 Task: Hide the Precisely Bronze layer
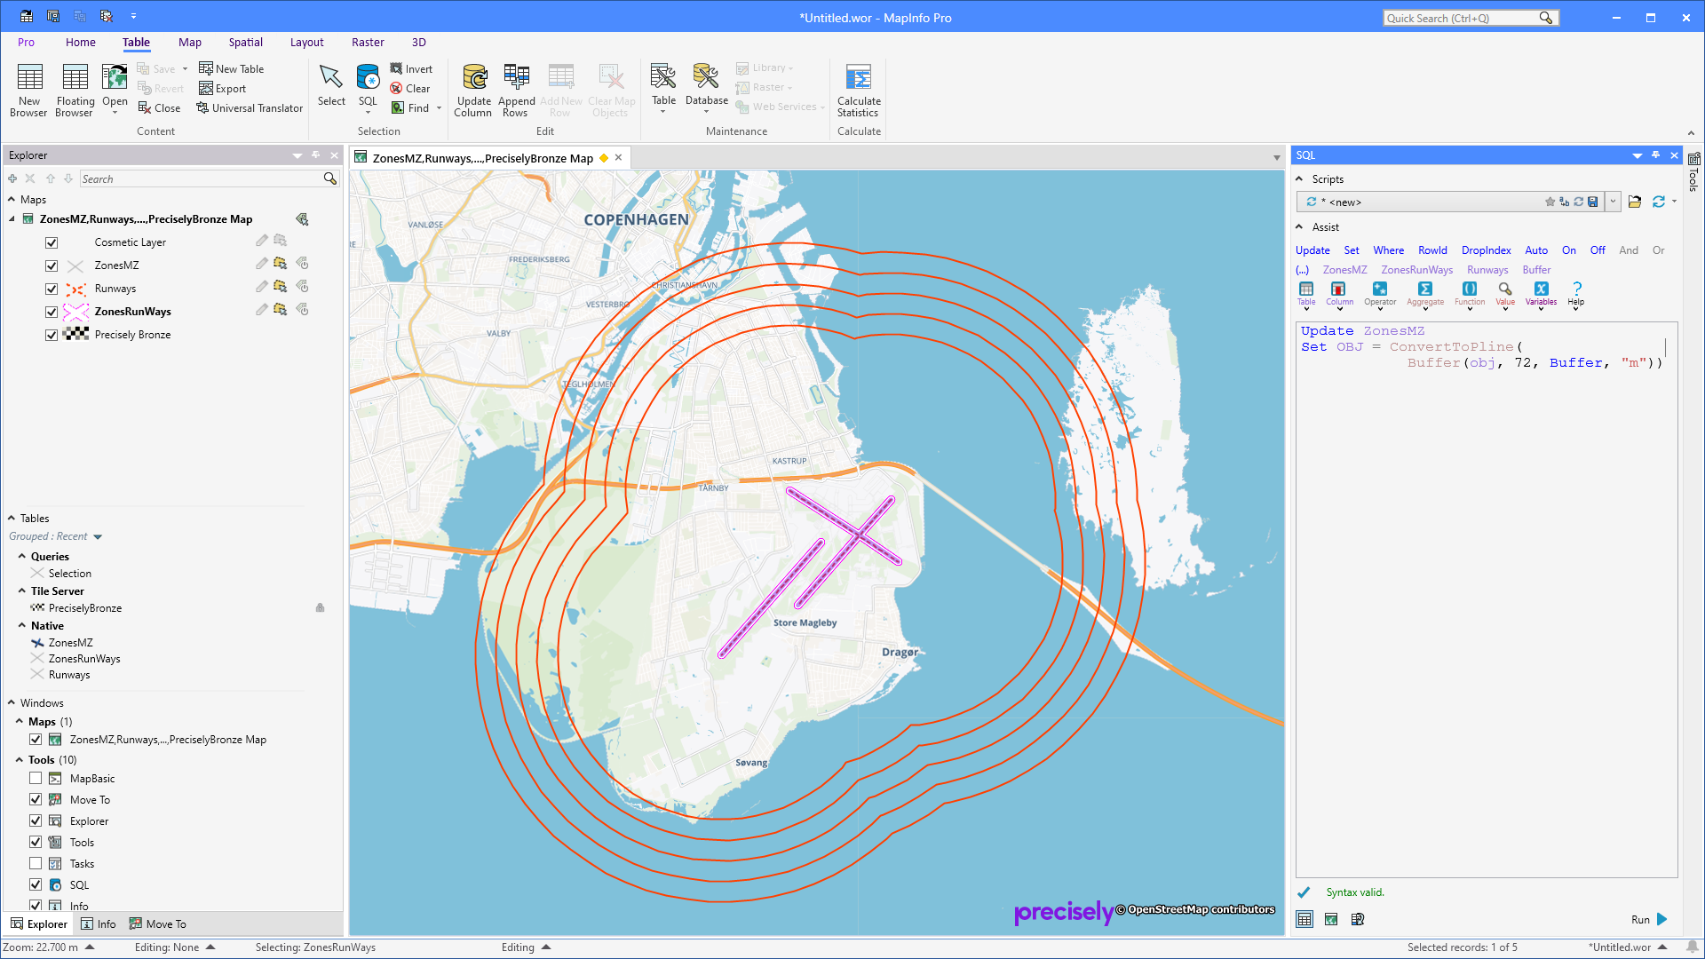pos(52,335)
